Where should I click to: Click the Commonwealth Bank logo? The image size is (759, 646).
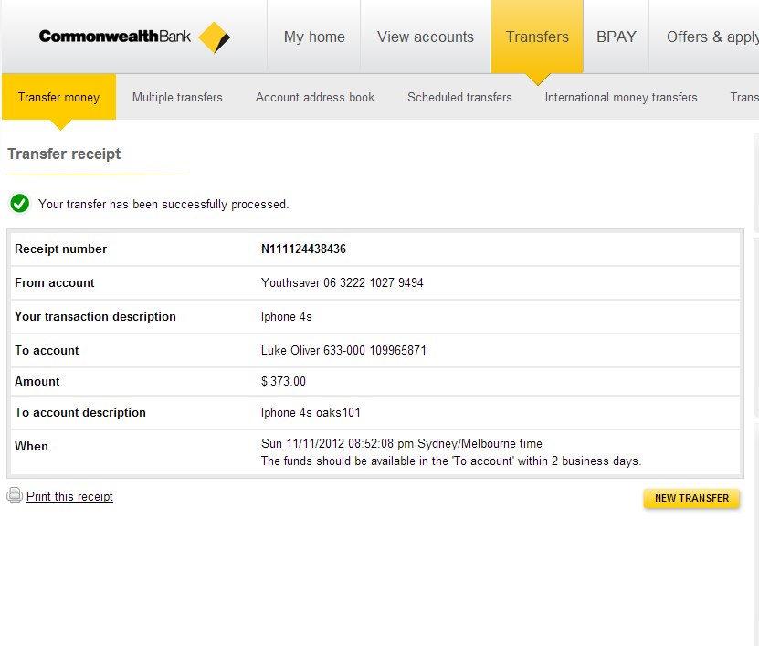pos(134,37)
